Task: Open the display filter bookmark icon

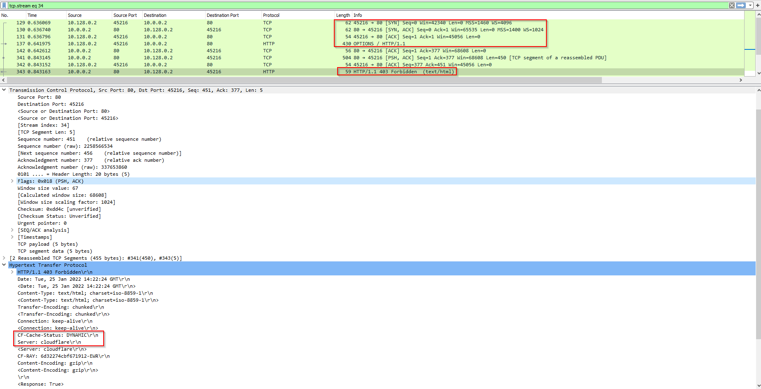Action: pyautogui.click(x=4, y=5)
